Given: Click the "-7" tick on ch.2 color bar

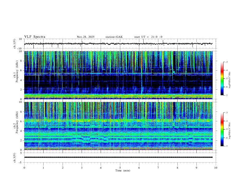Looking at the screenshot, I should [226, 146].
